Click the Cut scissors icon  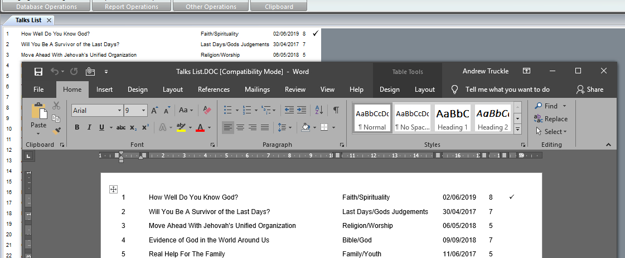pyautogui.click(x=56, y=106)
